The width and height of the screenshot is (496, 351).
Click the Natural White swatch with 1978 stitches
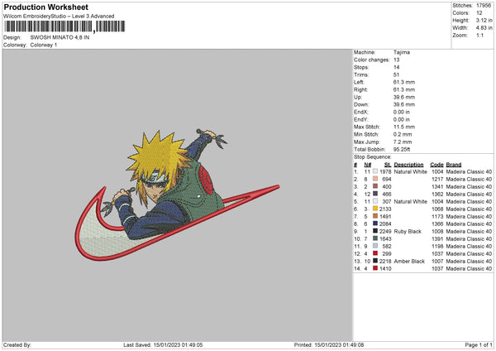coord(375,171)
